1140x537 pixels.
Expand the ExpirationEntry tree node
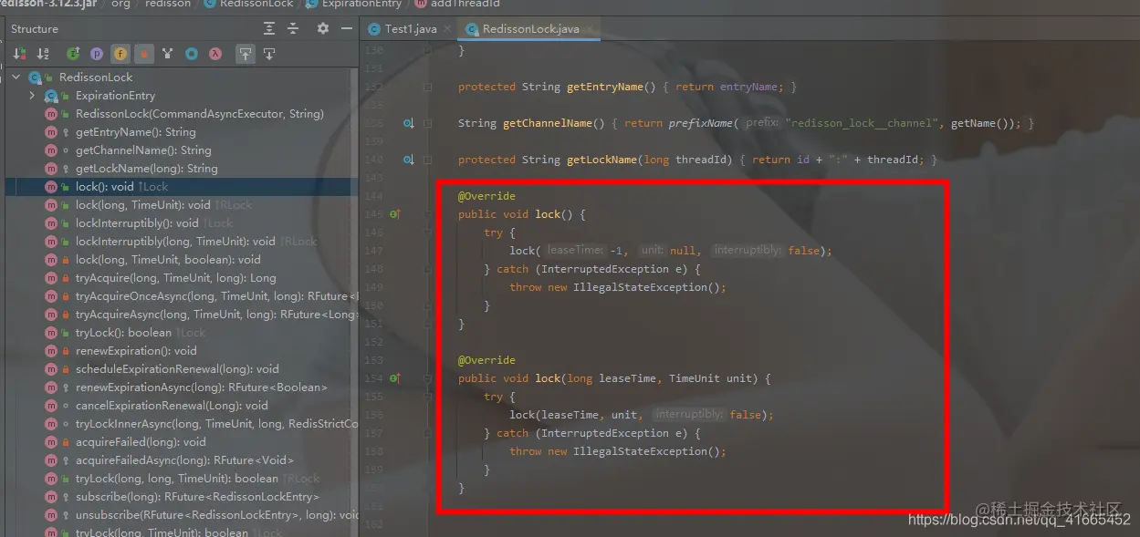click(33, 96)
